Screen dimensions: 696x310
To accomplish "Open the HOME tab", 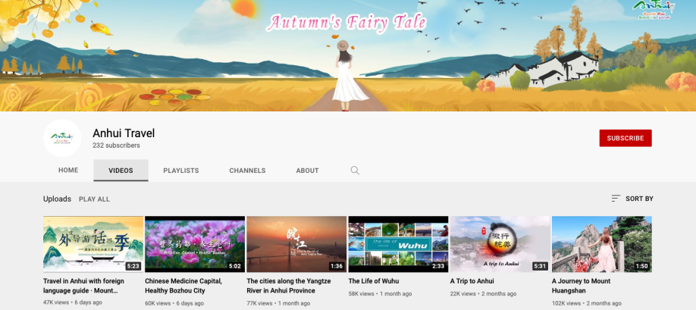I will click(x=68, y=171).
